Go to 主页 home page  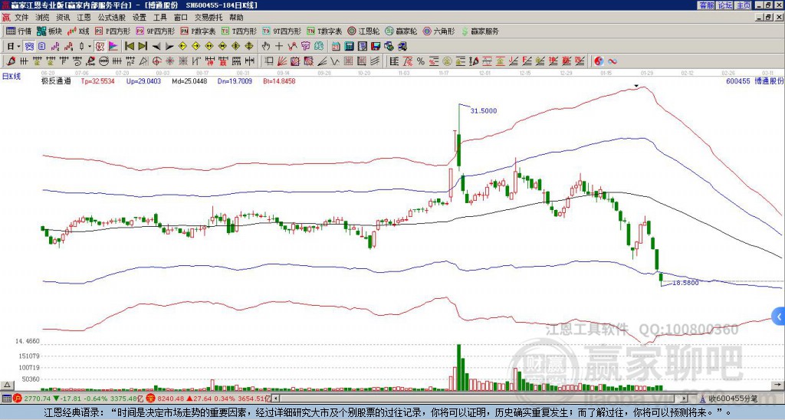(744, 5)
